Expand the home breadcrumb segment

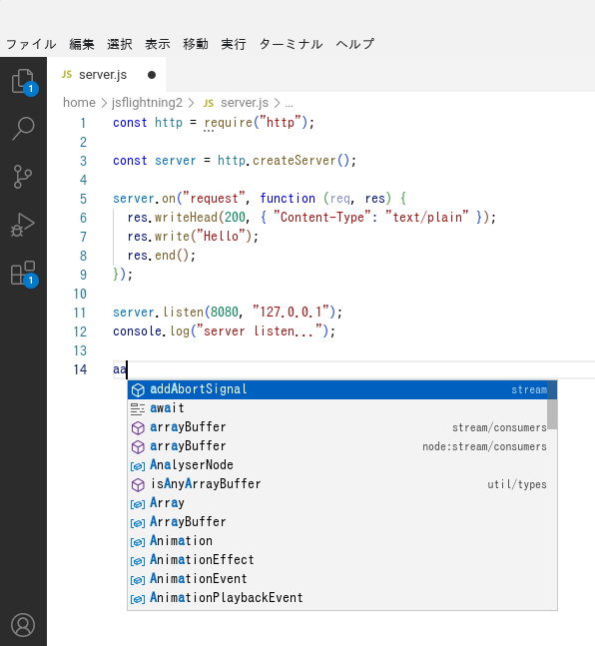pyautogui.click(x=79, y=103)
